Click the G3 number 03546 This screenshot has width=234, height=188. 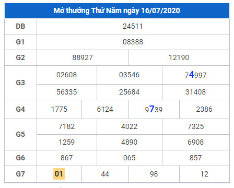click(129, 75)
